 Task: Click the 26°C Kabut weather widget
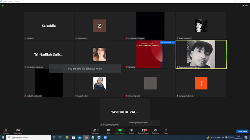click(213, 137)
